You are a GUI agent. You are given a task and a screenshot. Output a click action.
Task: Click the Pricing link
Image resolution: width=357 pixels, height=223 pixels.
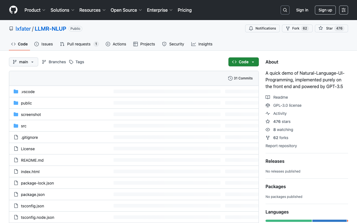coord(185,10)
